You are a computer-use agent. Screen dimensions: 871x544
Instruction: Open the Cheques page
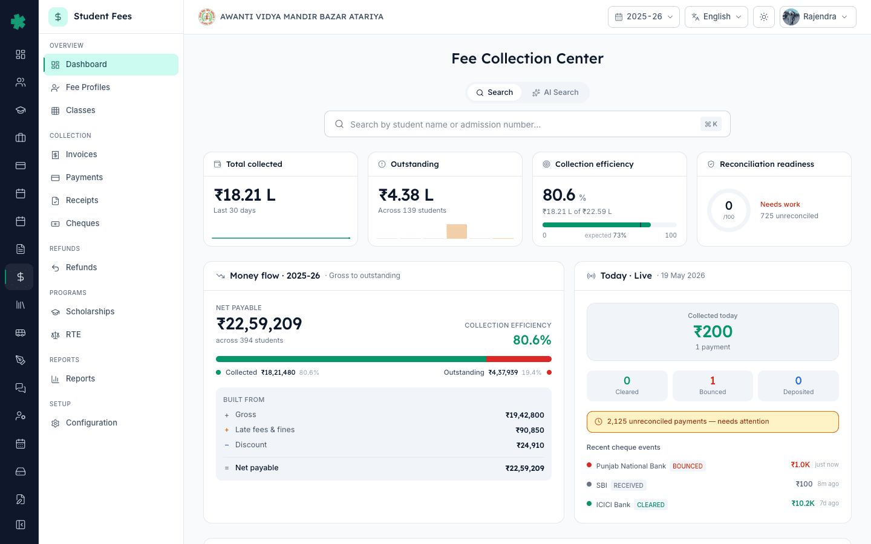[x=111, y=224]
